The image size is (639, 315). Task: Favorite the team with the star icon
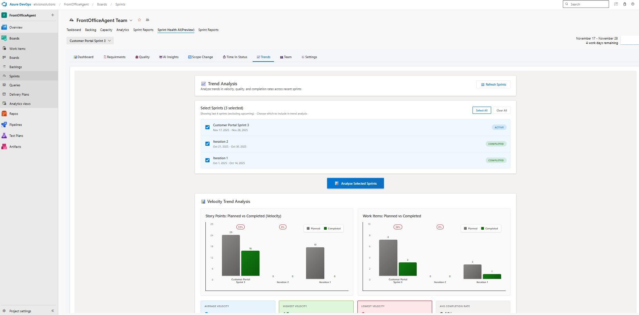click(x=140, y=20)
